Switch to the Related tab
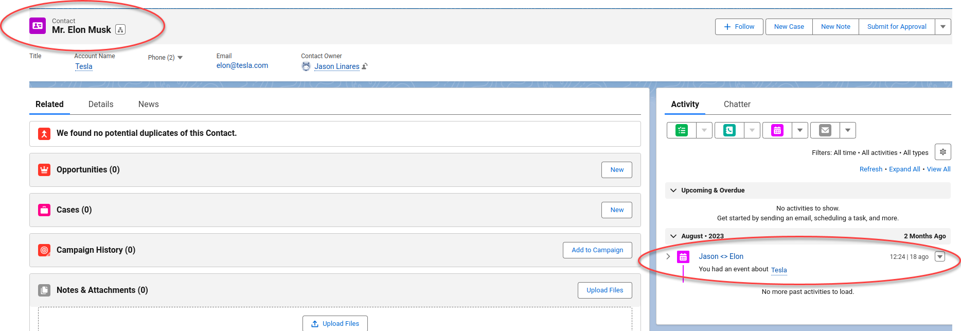961x331 pixels. point(49,104)
